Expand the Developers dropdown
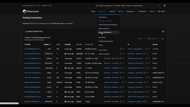 point(143,11)
